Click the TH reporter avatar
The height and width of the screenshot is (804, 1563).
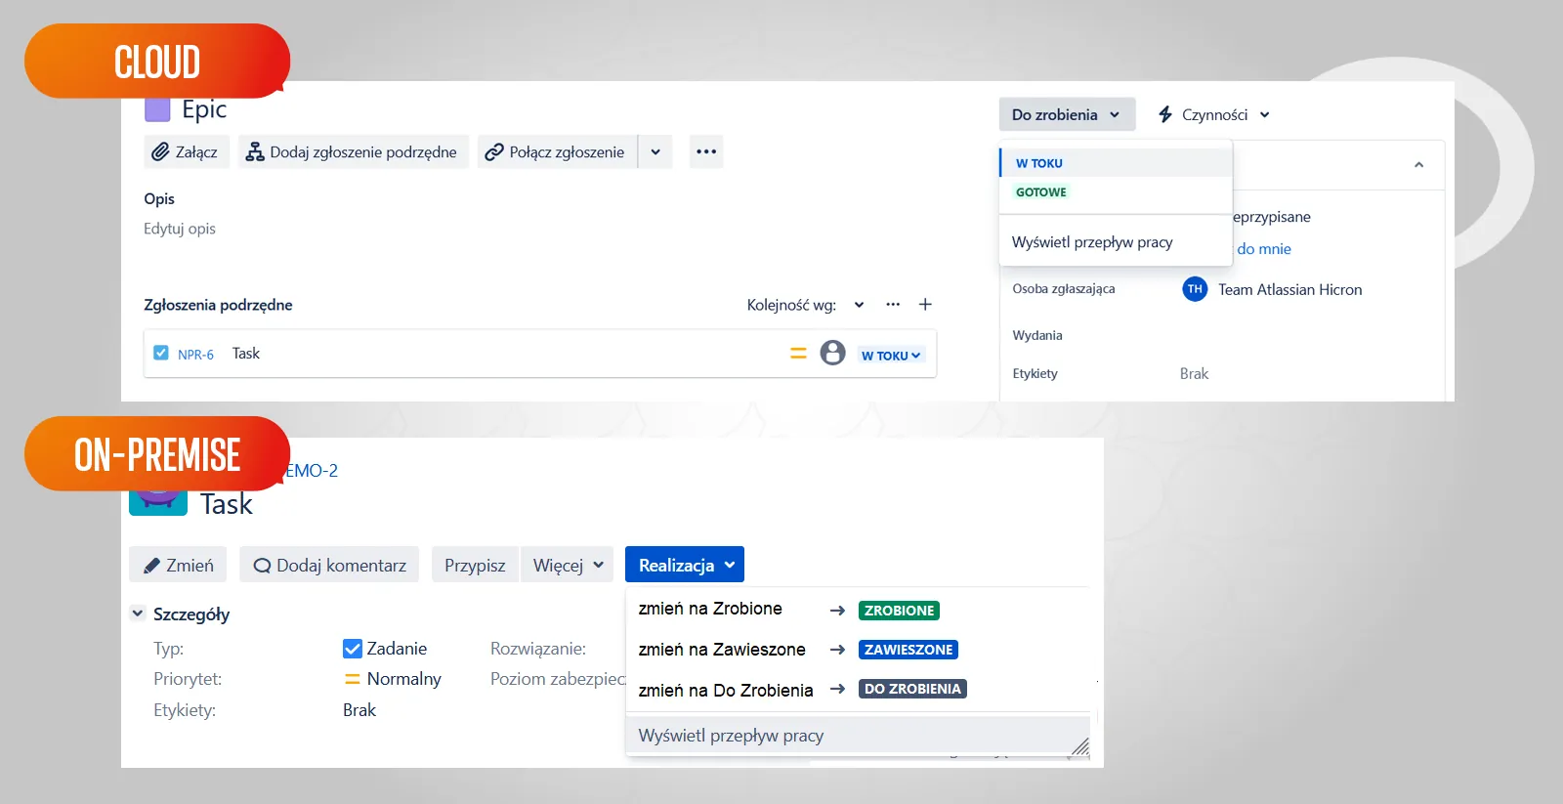pyautogui.click(x=1195, y=289)
